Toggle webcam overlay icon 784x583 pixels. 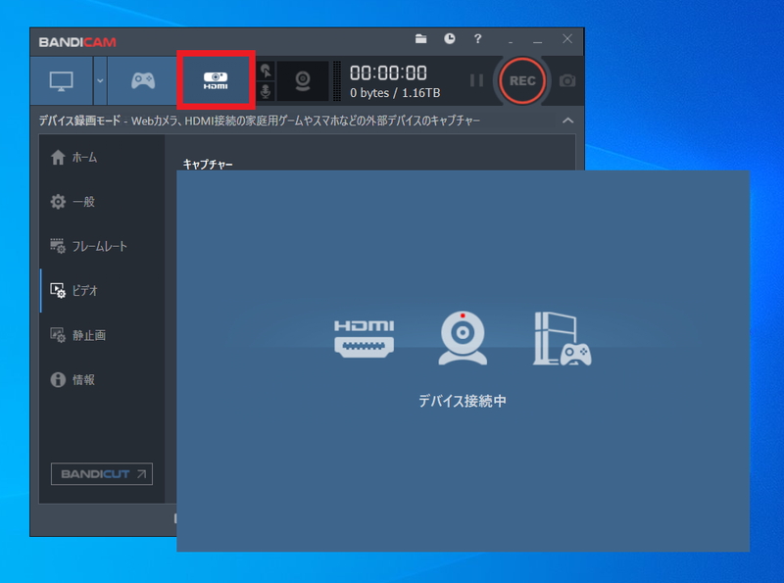pos(303,81)
